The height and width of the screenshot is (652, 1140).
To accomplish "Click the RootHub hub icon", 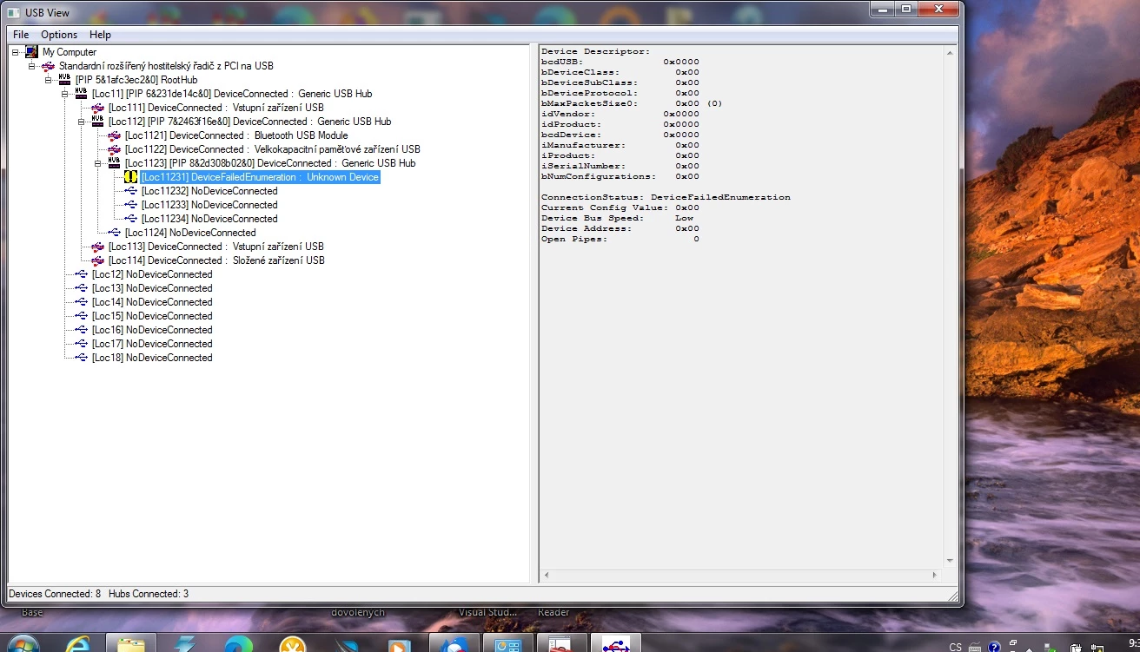I will coord(64,80).
